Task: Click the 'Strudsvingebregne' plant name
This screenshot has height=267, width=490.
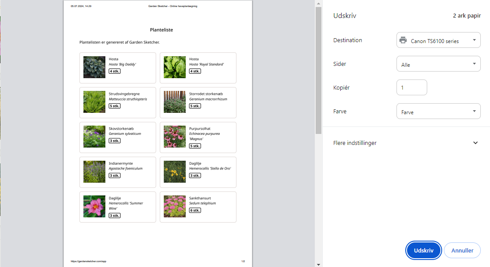Action: click(124, 94)
